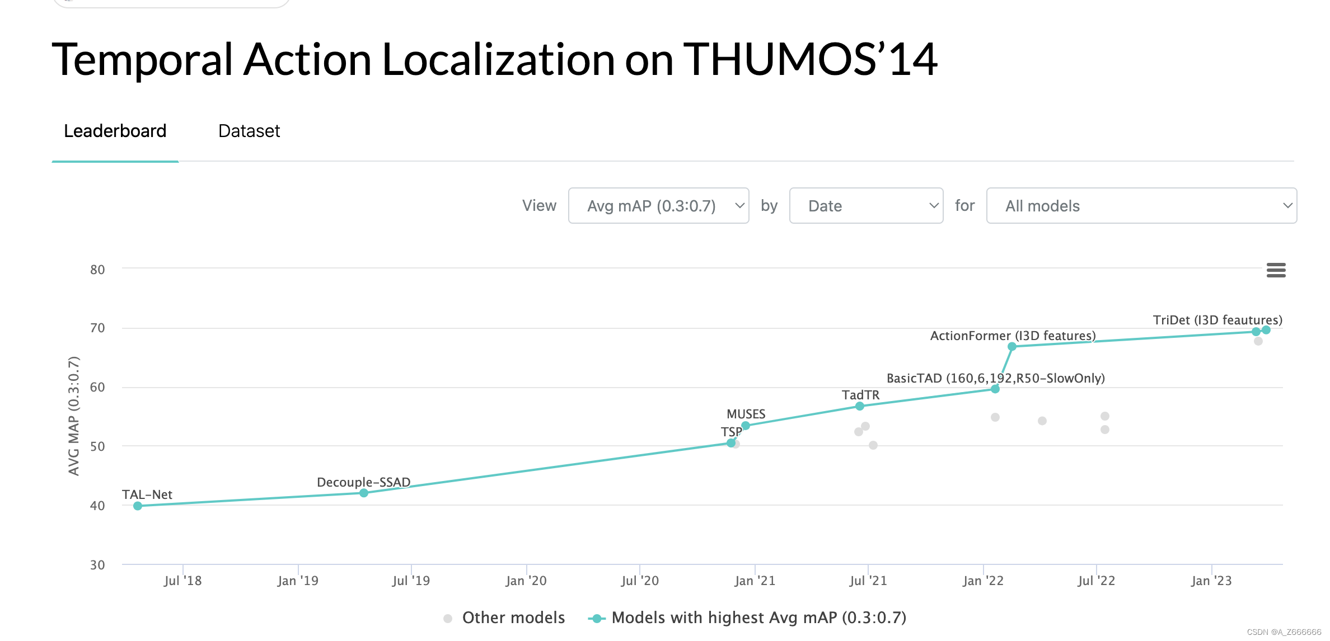Image resolution: width=1330 pixels, height=641 pixels.
Task: Open the chart hamburger menu icon
Action: [1276, 270]
